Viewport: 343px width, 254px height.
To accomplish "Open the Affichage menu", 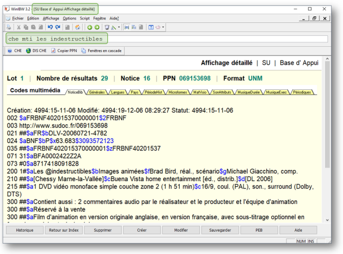I will tap(51, 18).
